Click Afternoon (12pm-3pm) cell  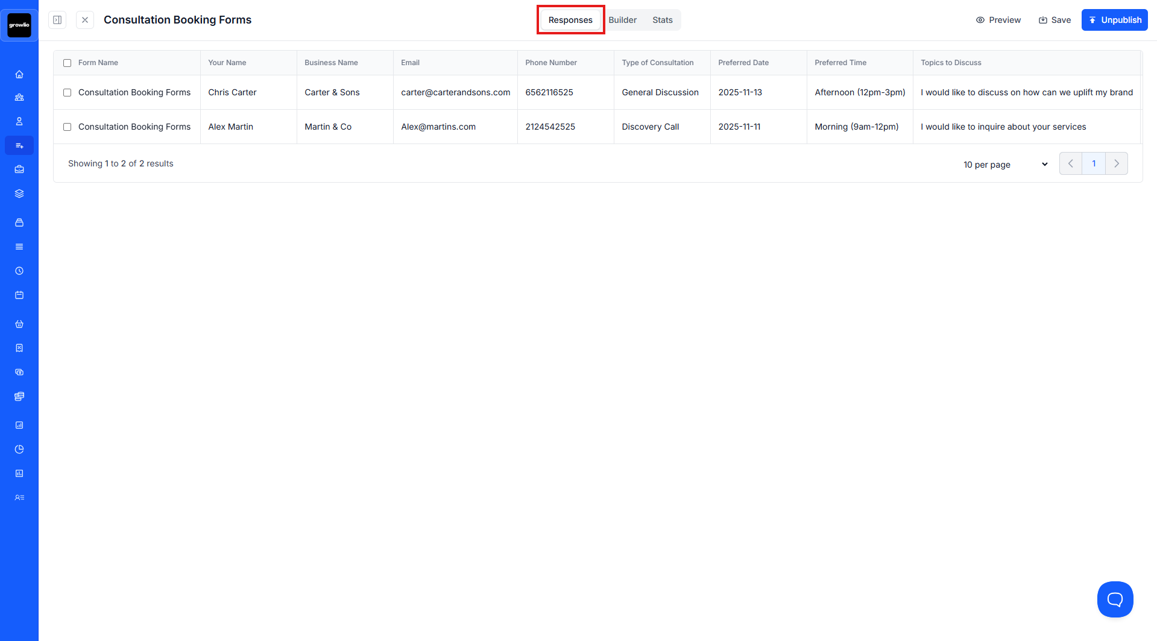click(x=860, y=92)
